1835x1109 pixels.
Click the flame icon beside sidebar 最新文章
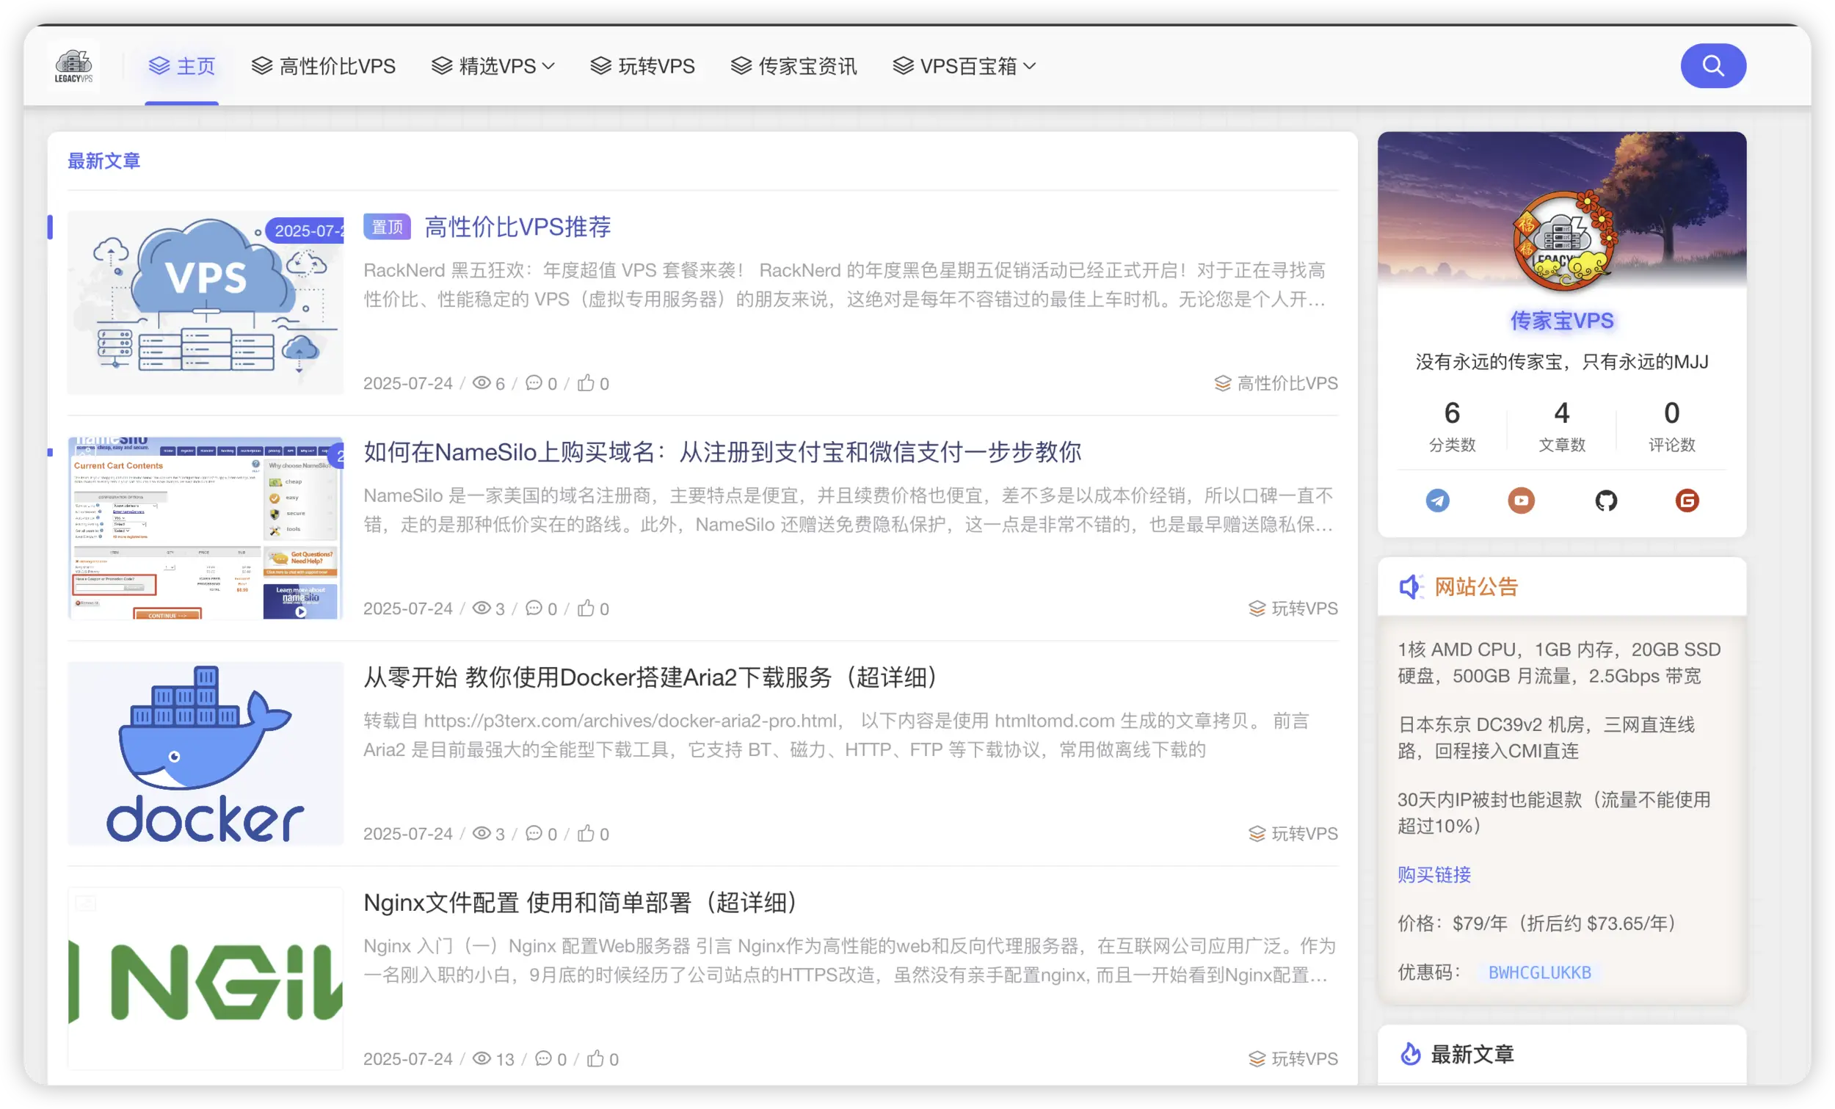point(1411,1053)
